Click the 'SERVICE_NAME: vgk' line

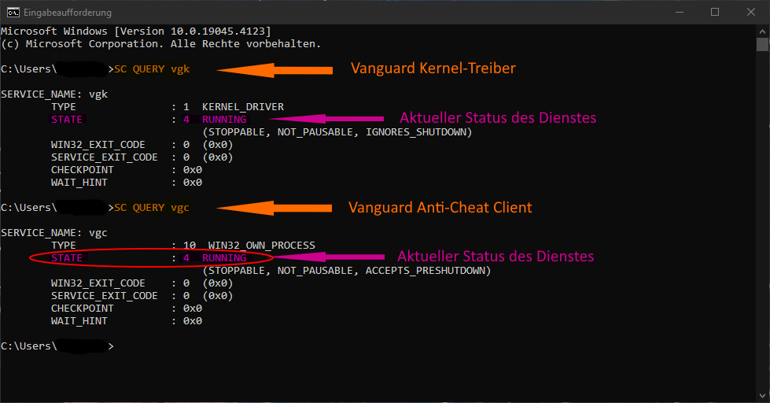[x=54, y=94]
